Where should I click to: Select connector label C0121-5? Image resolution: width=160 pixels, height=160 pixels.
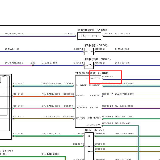tap(18, 106)
